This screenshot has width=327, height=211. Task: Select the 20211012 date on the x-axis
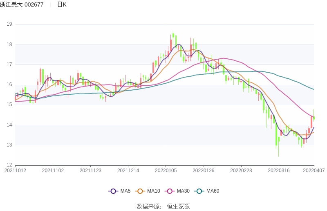coord(15,171)
